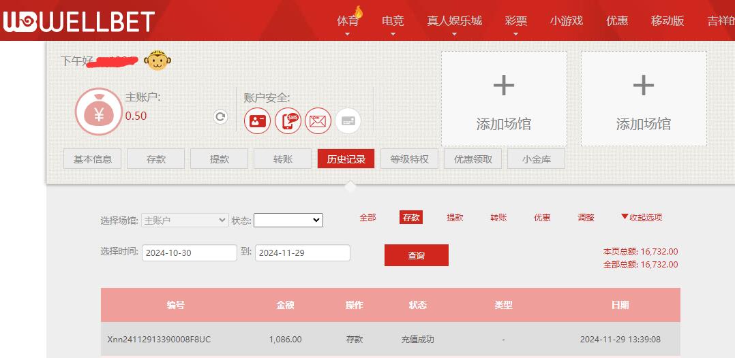Click the monkey avatar icon

158,61
